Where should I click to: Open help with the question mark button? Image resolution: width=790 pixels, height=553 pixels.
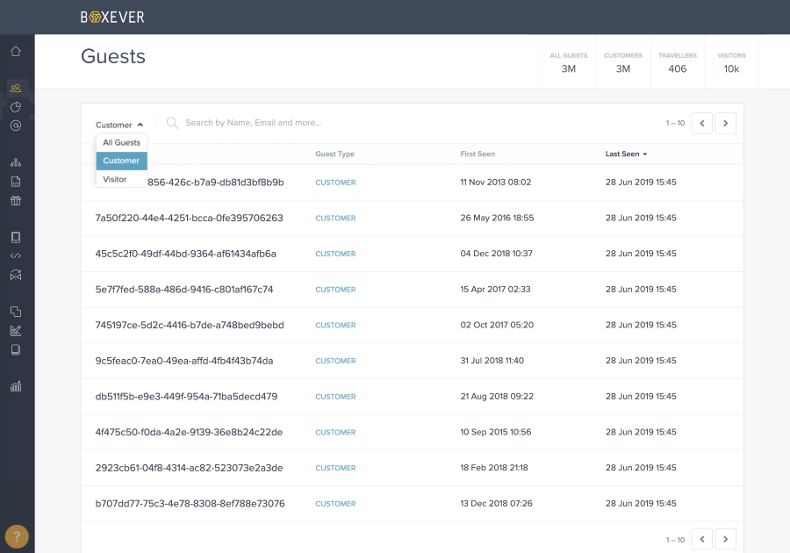[x=17, y=536]
